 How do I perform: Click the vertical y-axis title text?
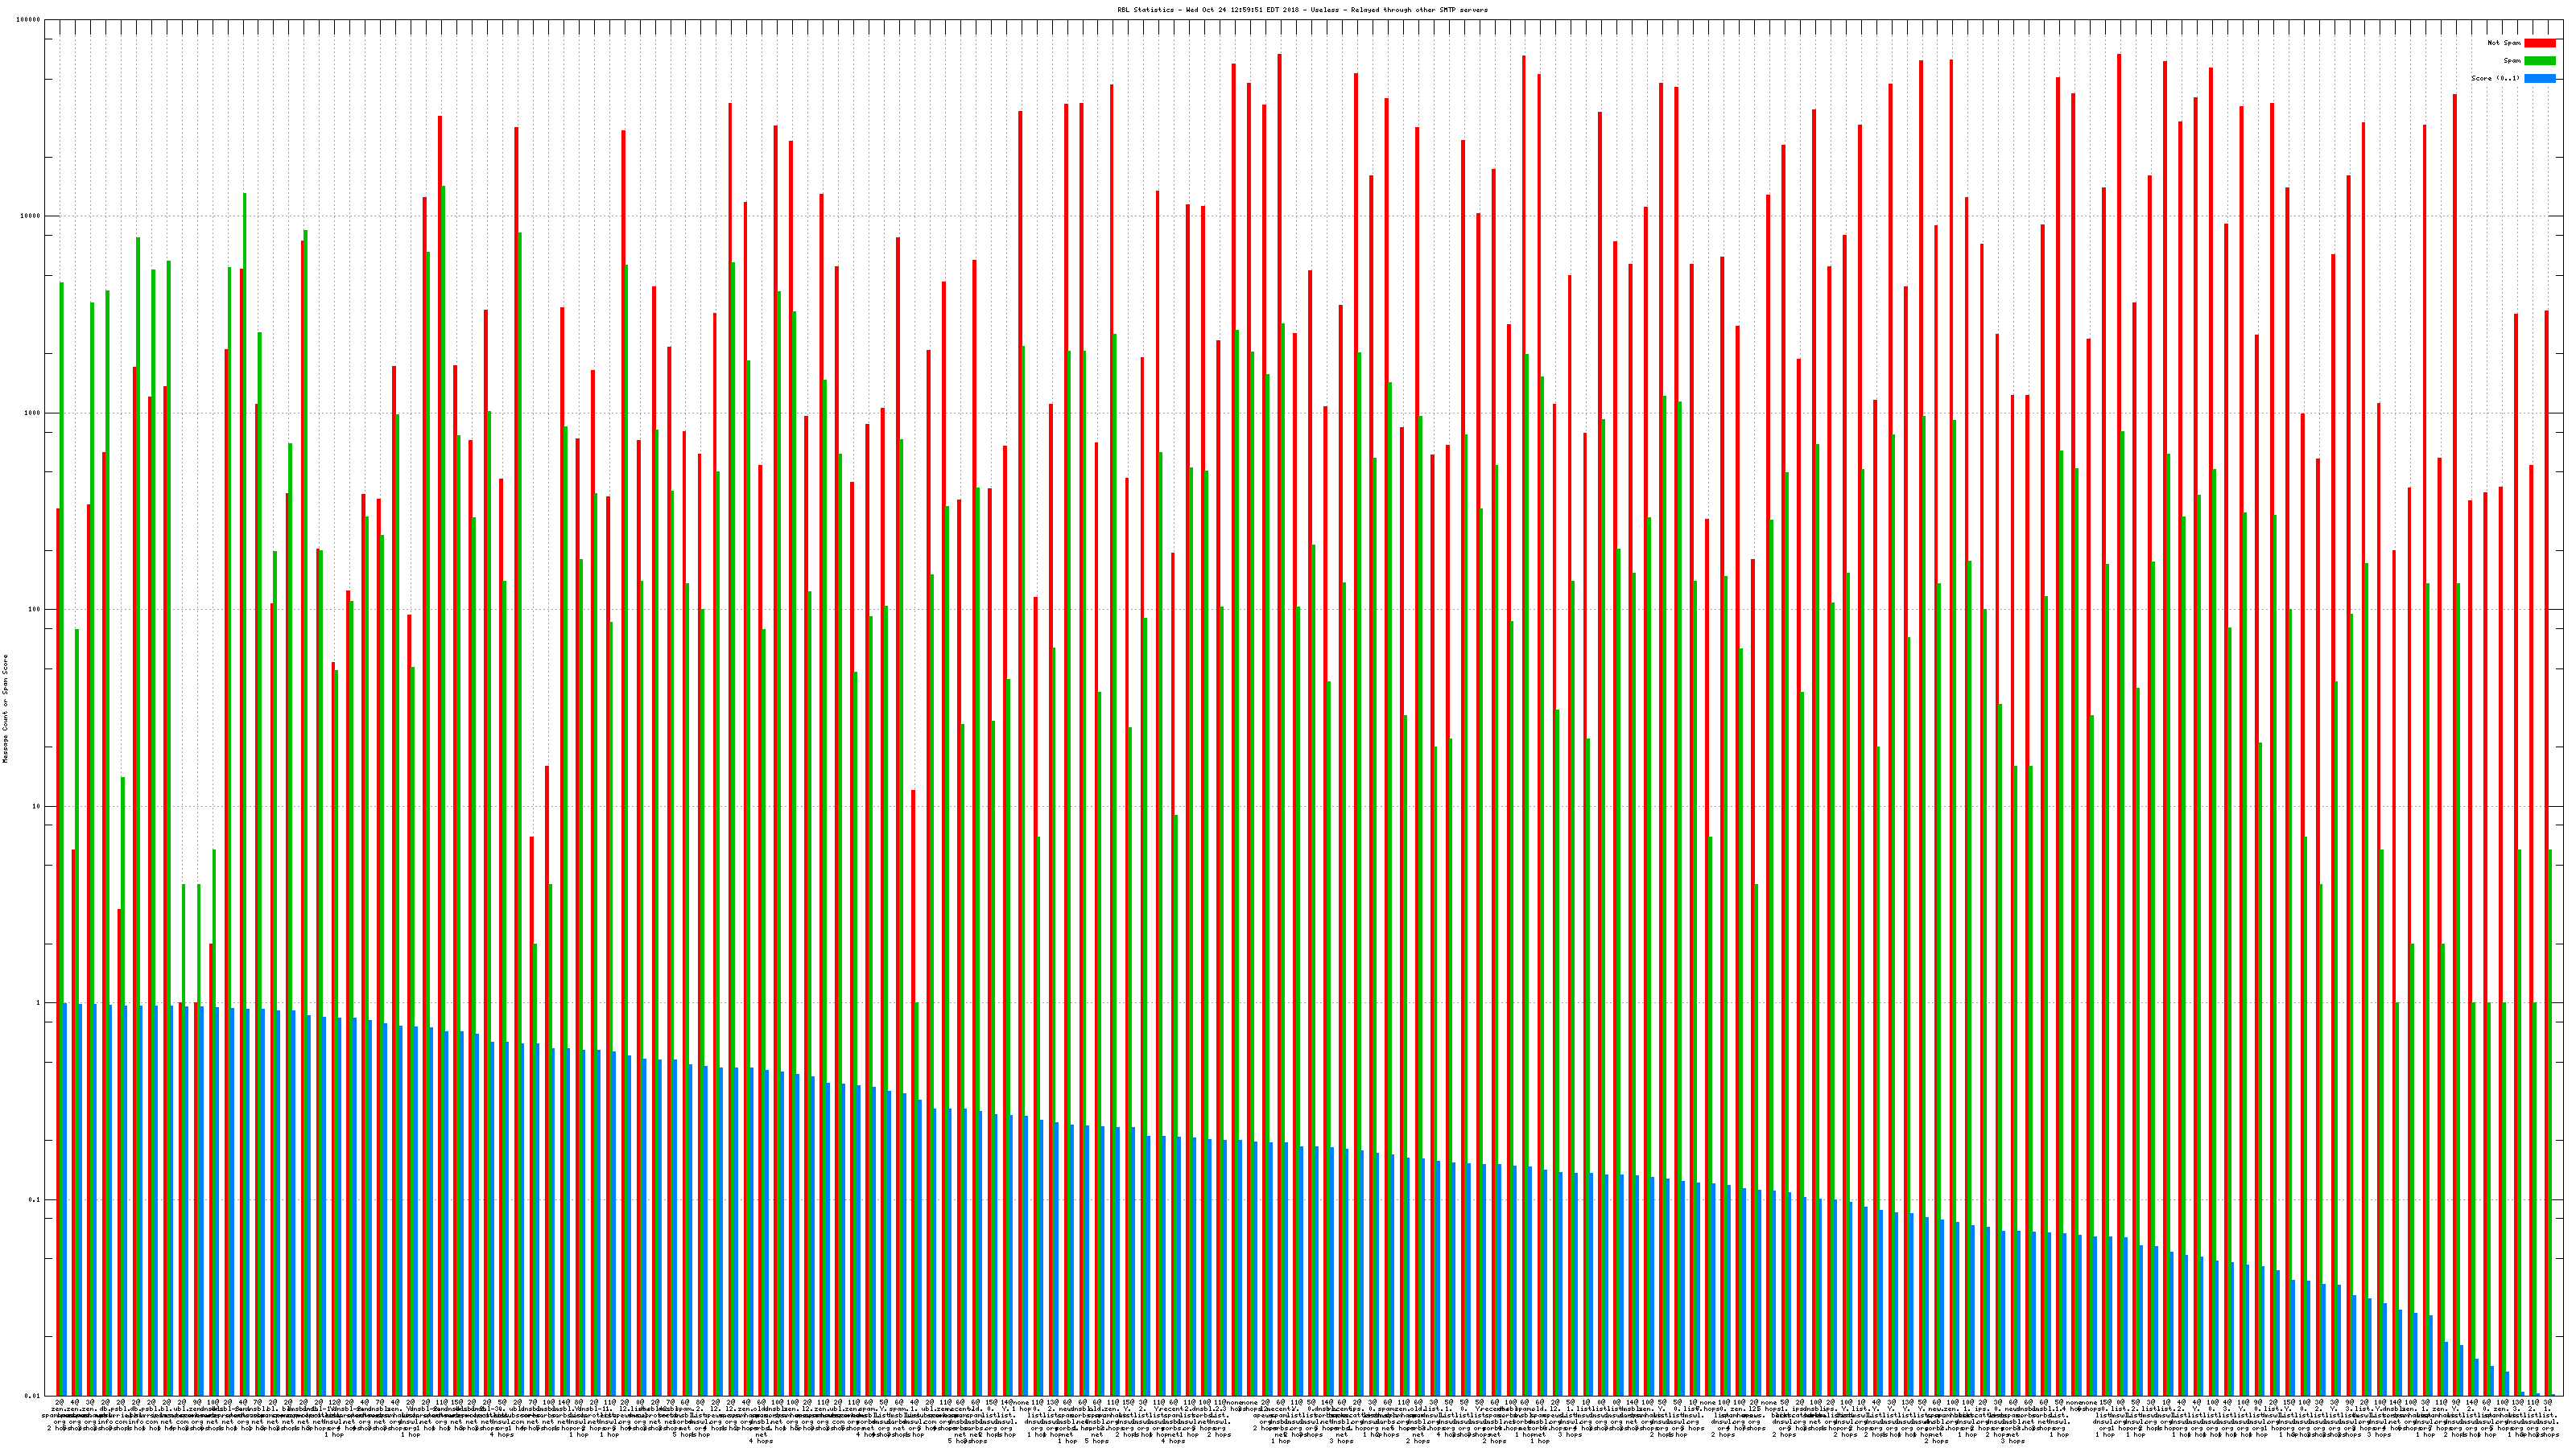[x=5, y=709]
